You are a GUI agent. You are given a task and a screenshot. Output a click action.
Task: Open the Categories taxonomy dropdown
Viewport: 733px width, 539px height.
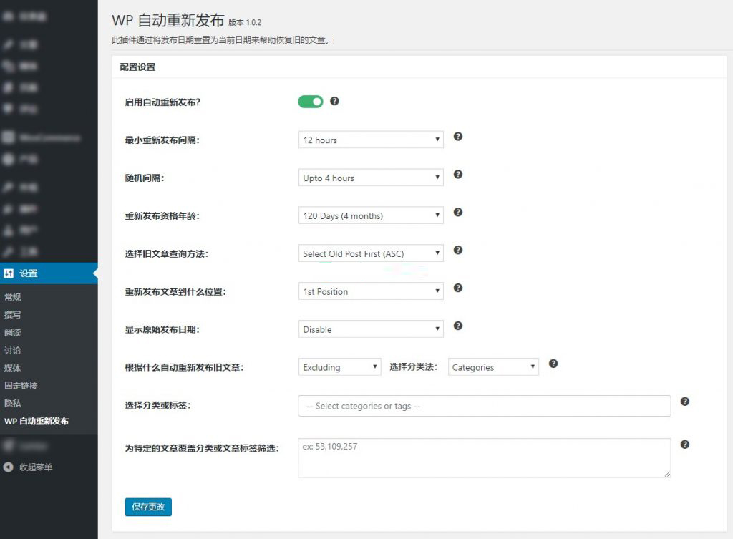[493, 367]
